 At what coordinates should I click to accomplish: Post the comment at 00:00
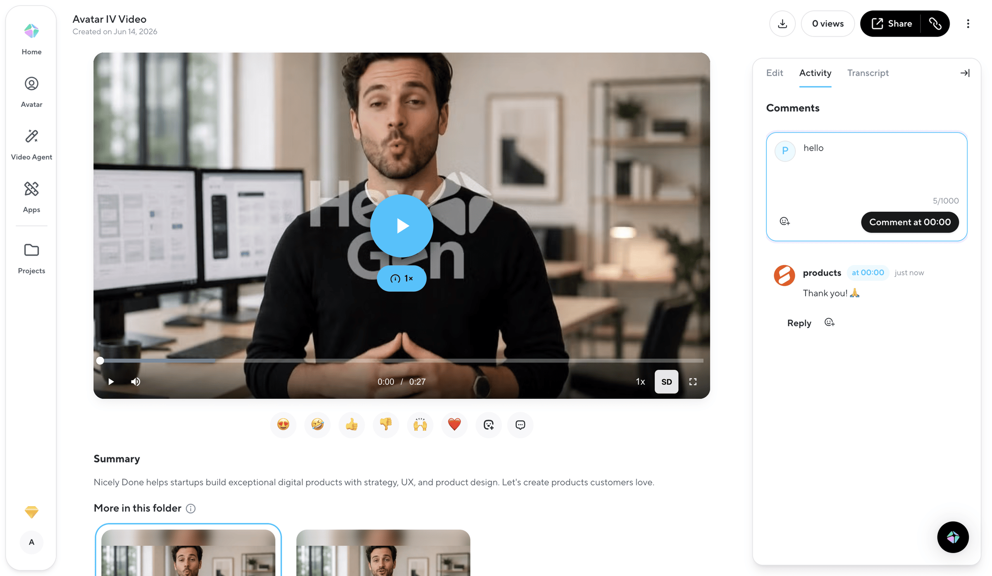(x=910, y=222)
